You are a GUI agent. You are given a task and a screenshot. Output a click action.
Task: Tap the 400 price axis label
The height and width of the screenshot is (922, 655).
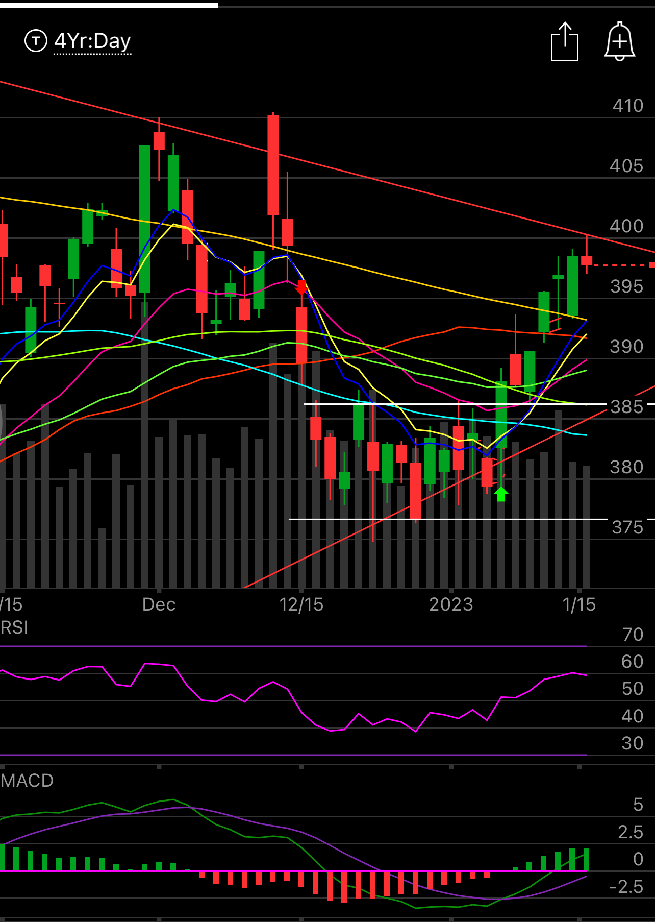pos(626,226)
